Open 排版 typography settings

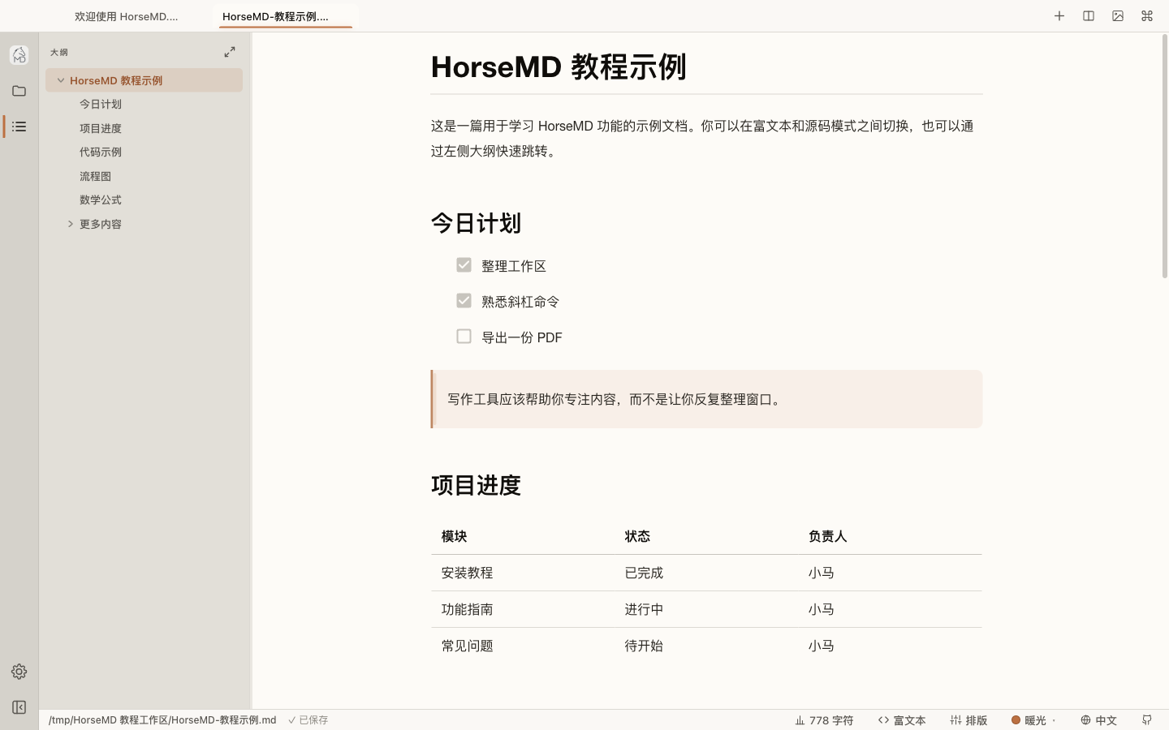pyautogui.click(x=968, y=720)
